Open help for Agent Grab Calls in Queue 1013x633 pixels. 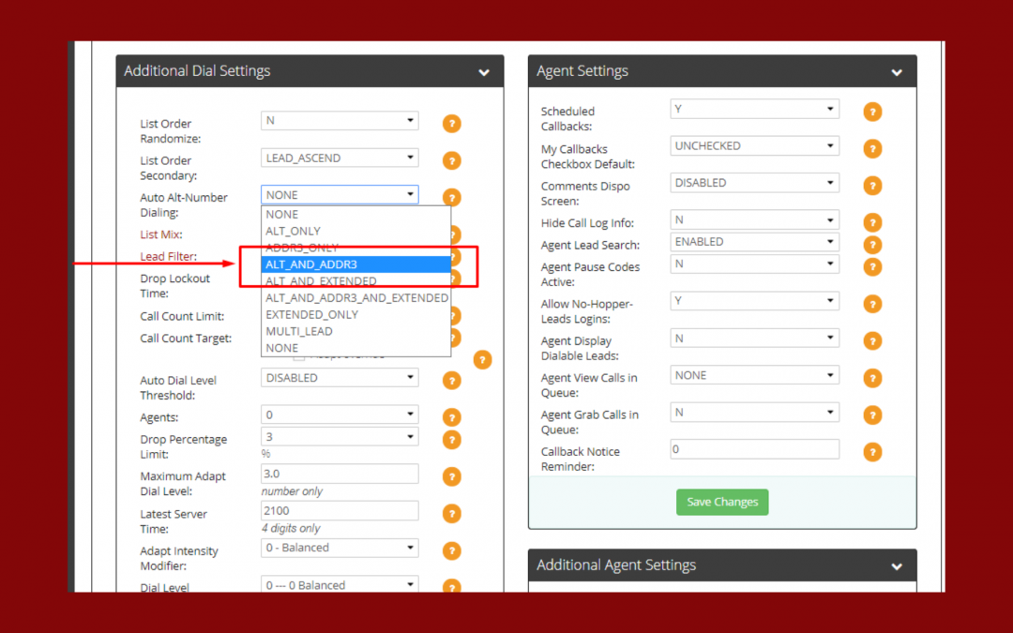coord(872,414)
